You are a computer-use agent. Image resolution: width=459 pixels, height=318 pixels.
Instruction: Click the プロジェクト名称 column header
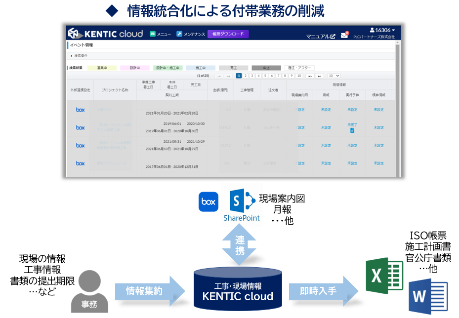[115, 90]
